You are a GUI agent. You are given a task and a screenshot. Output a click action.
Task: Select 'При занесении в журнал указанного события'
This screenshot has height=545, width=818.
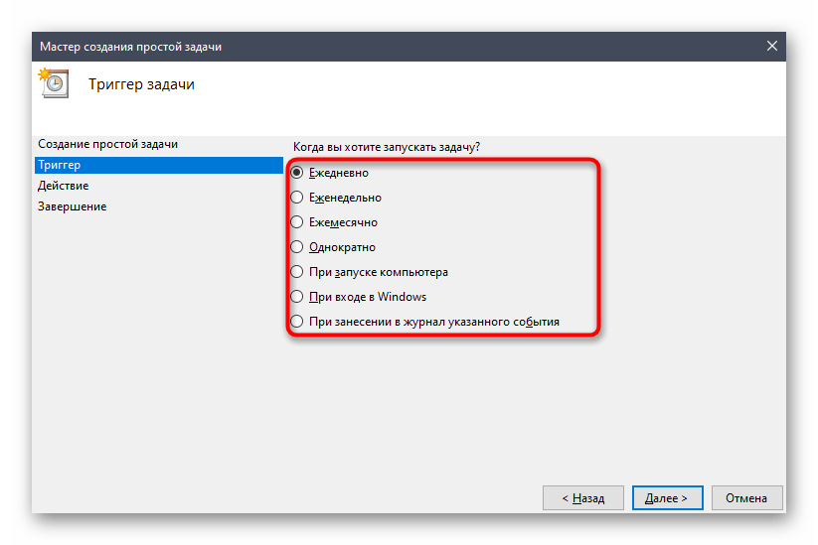(x=297, y=322)
